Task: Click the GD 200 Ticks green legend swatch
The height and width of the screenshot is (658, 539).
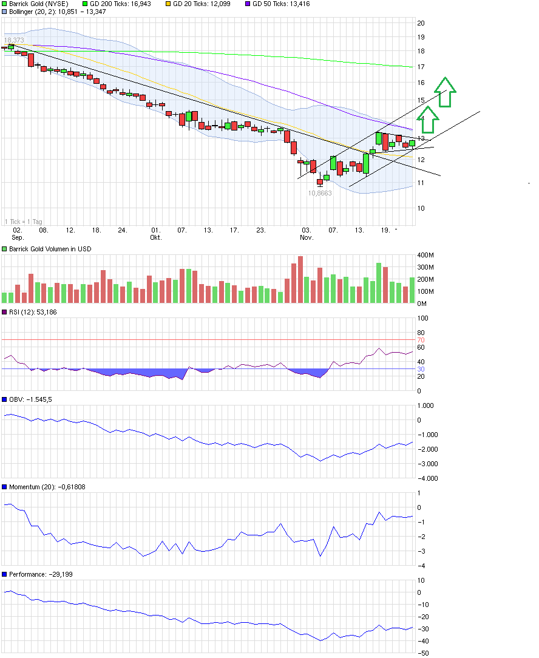Action: [x=85, y=4]
